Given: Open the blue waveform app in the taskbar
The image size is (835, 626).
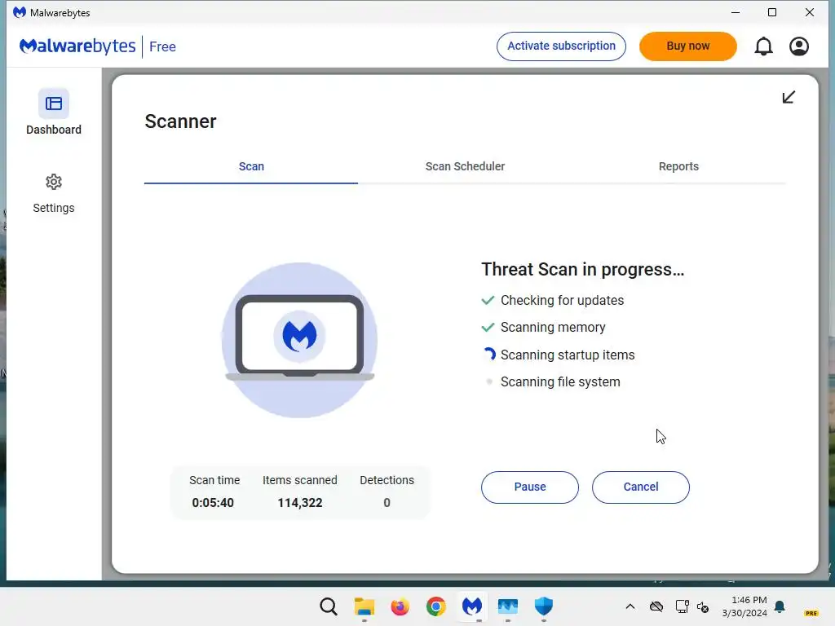Looking at the screenshot, I should [507, 606].
